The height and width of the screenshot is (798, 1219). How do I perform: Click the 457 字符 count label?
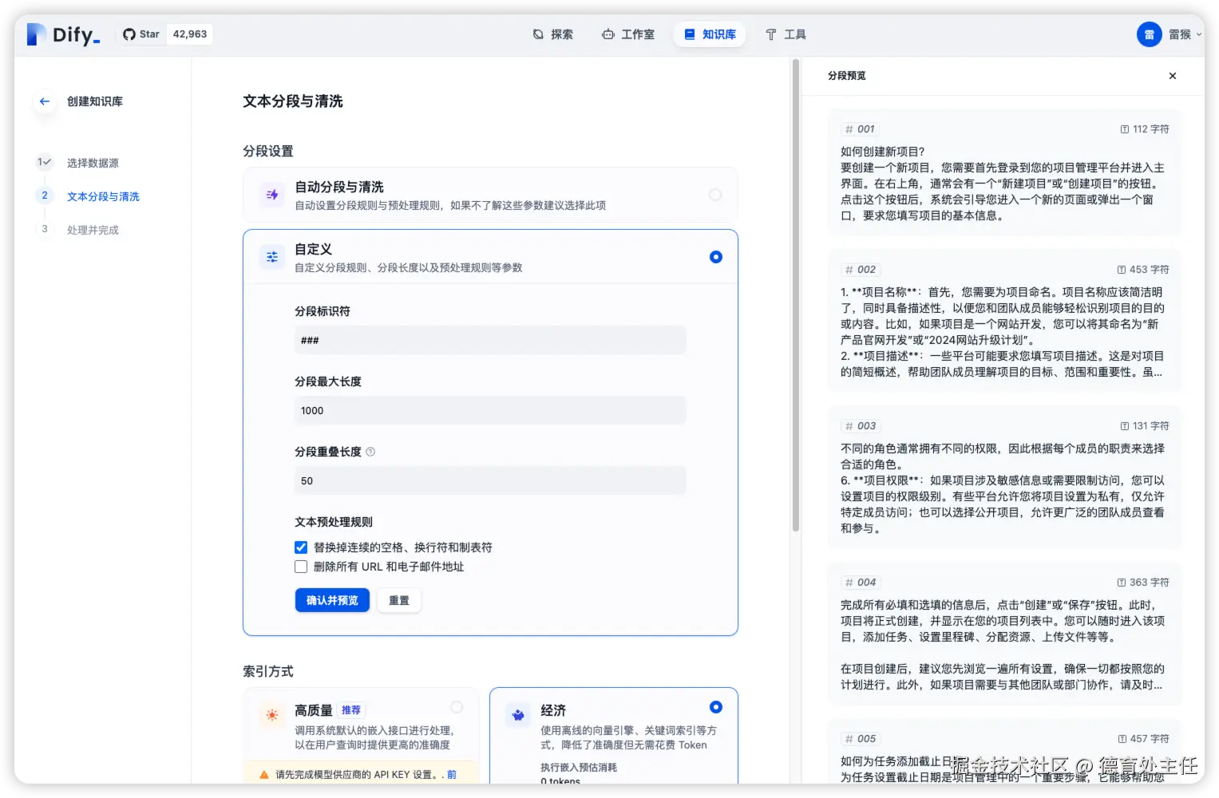pyautogui.click(x=1143, y=739)
